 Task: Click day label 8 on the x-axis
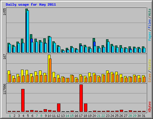coord(41,116)
